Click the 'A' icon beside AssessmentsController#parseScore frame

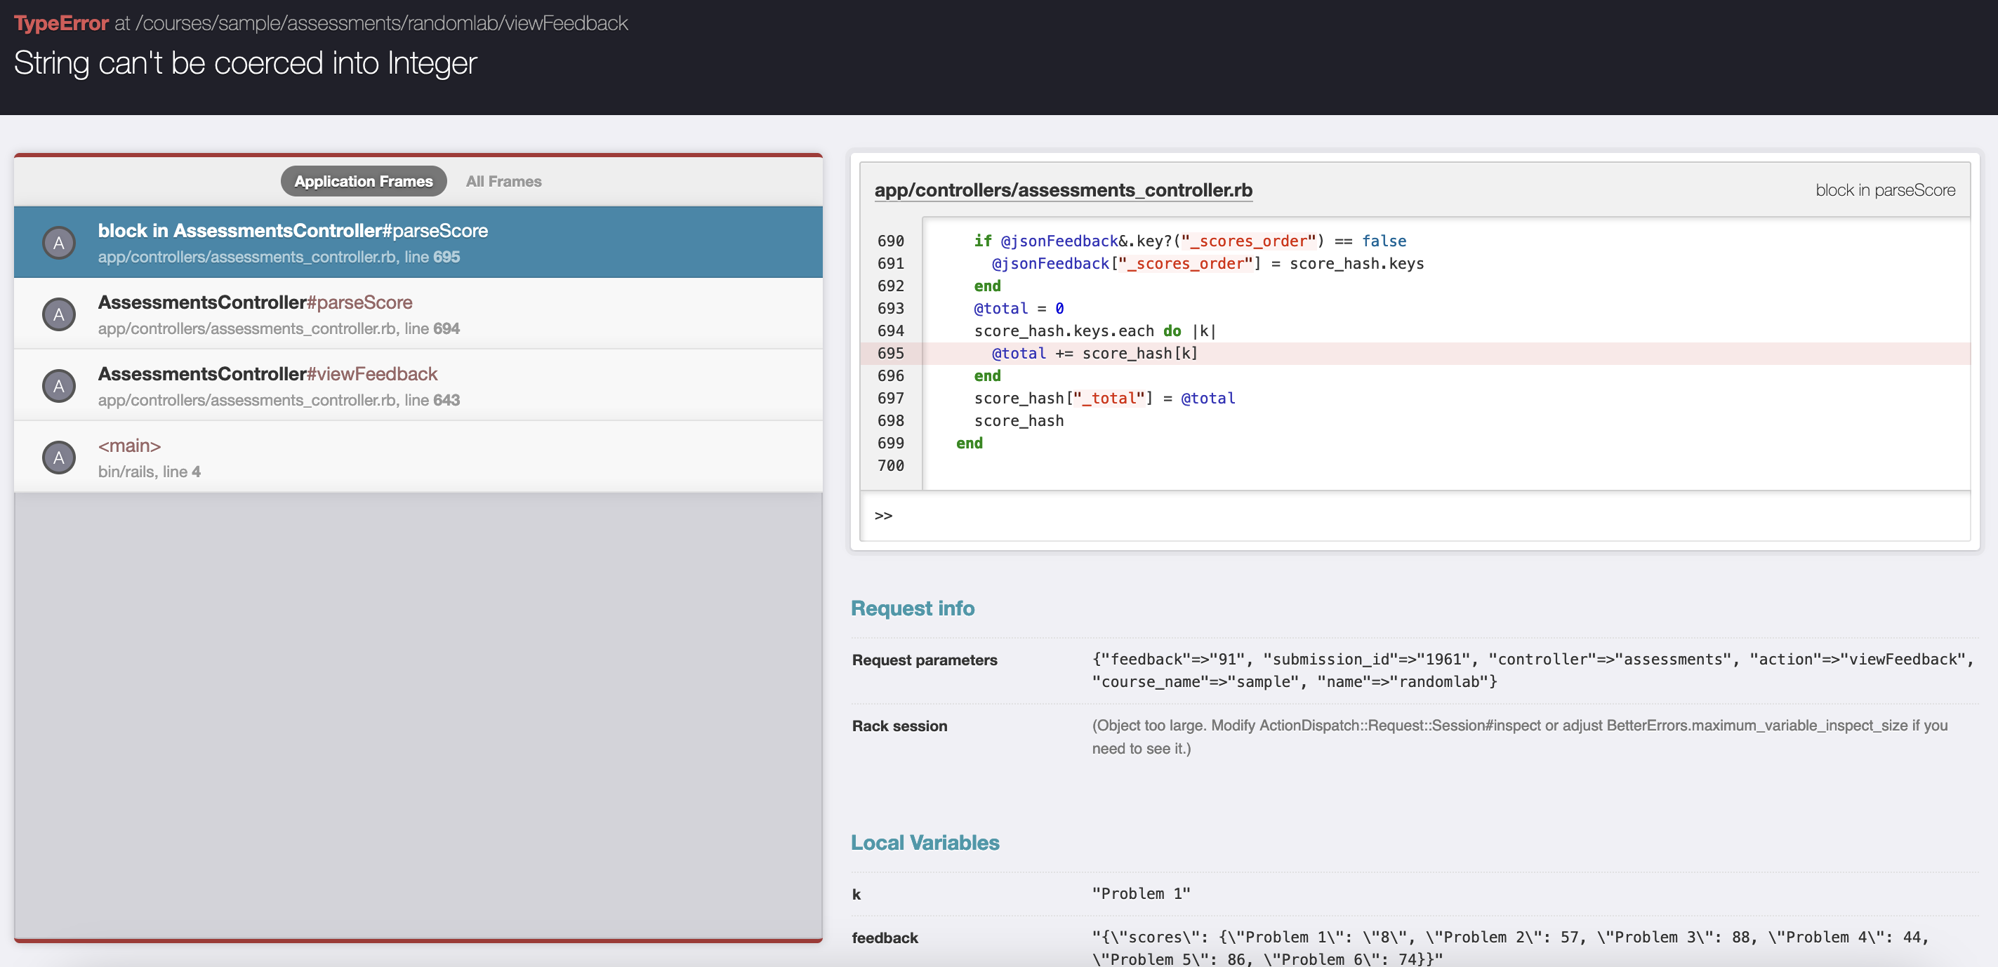[x=59, y=315]
